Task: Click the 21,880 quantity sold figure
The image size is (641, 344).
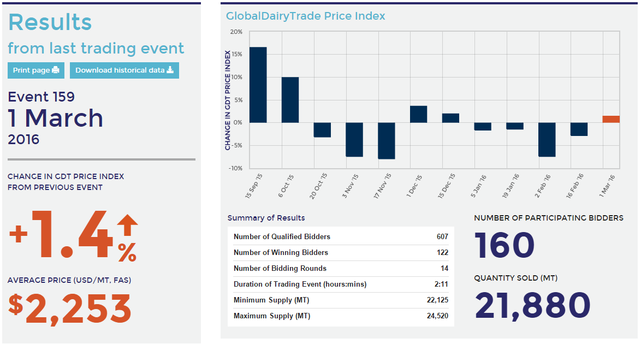Action: point(533,305)
